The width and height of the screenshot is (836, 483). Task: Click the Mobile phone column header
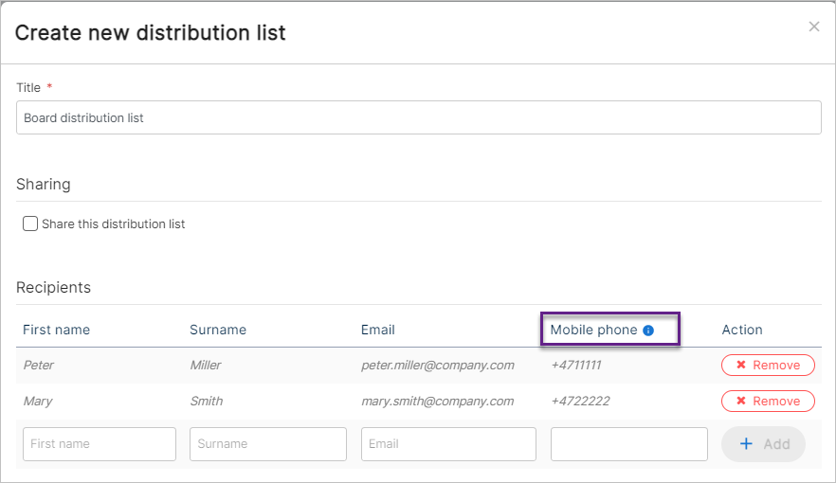point(593,330)
